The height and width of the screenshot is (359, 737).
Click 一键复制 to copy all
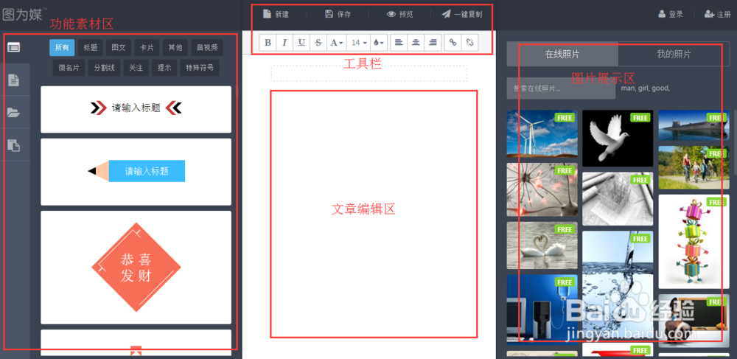point(462,14)
